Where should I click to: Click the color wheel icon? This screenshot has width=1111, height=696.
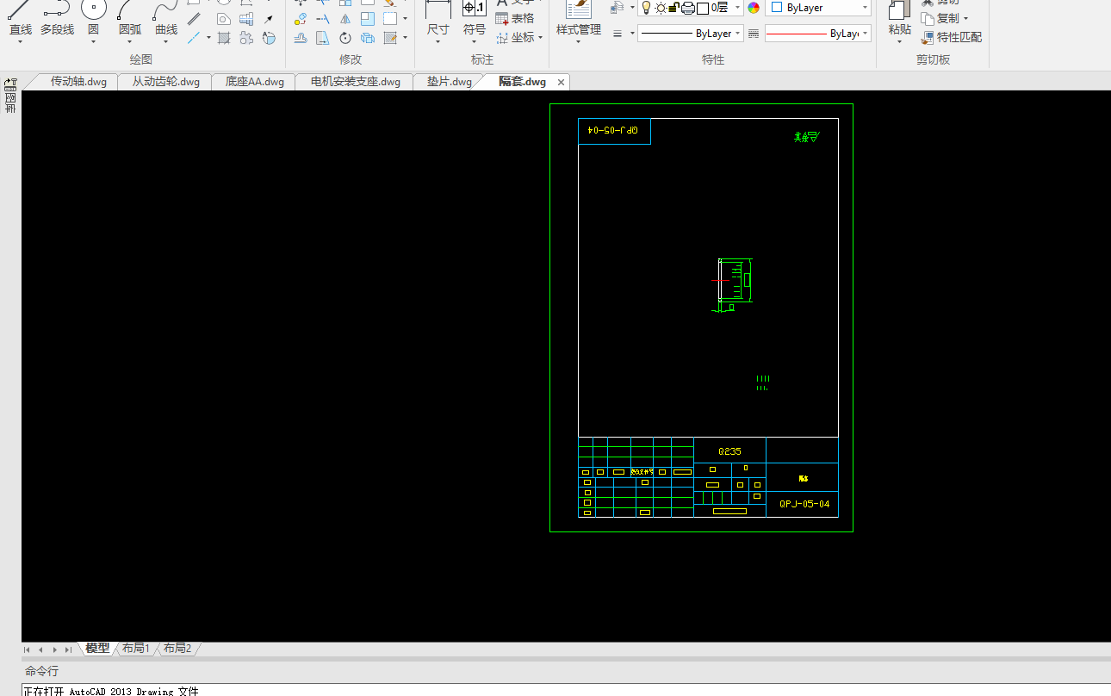point(754,8)
